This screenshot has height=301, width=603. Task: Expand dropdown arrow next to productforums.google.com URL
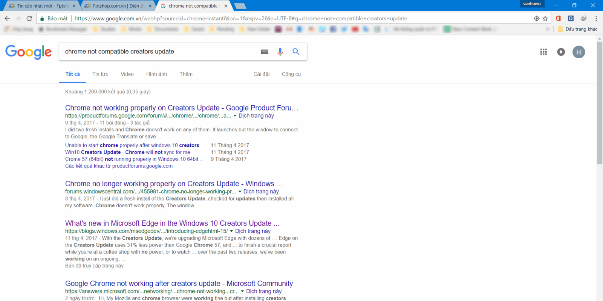tap(235, 116)
